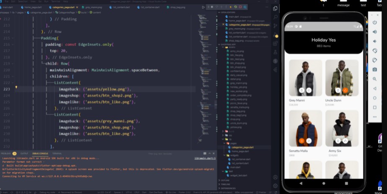Trigger Flutter hot reload lightning icon
The image size is (387, 194).
231,7
